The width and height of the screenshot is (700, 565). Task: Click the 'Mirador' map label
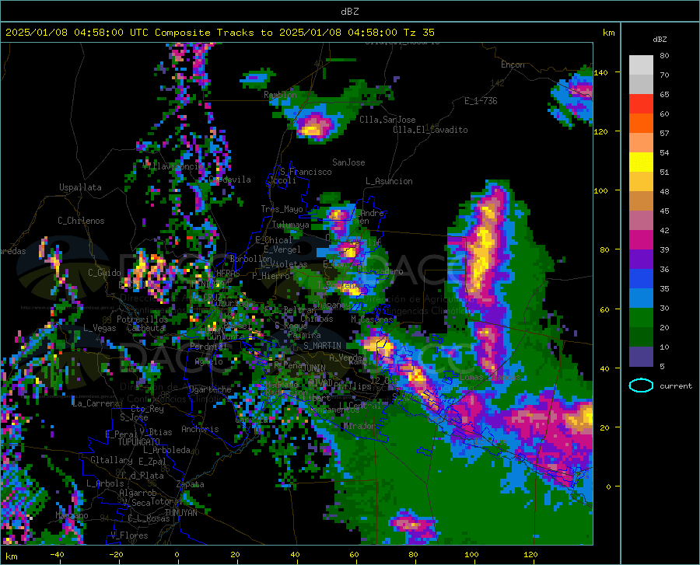pyautogui.click(x=360, y=426)
